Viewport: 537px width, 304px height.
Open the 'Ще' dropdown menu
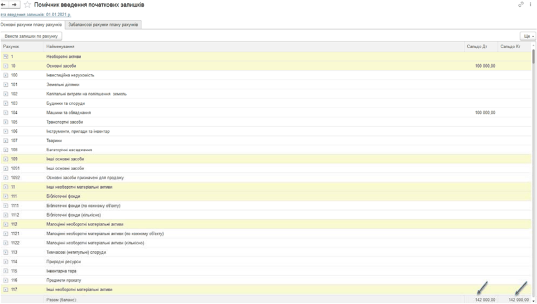coord(527,36)
